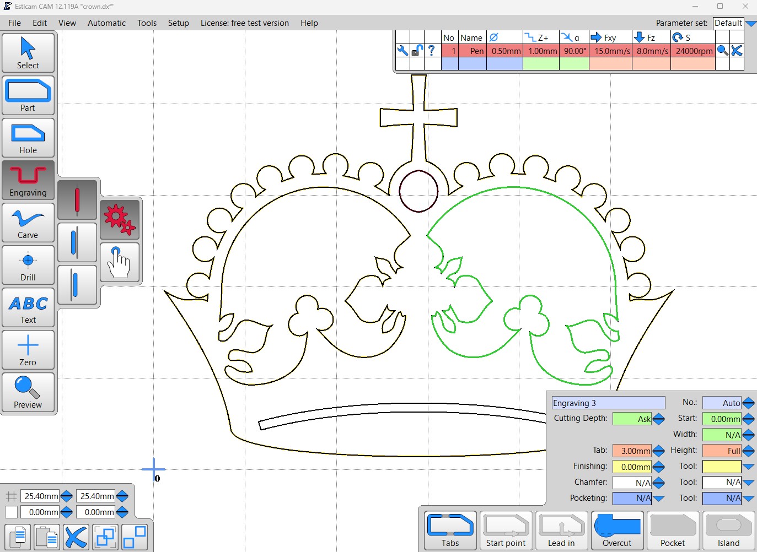Click the Cutting Depth Ask field
The height and width of the screenshot is (552, 757).
[632, 419]
